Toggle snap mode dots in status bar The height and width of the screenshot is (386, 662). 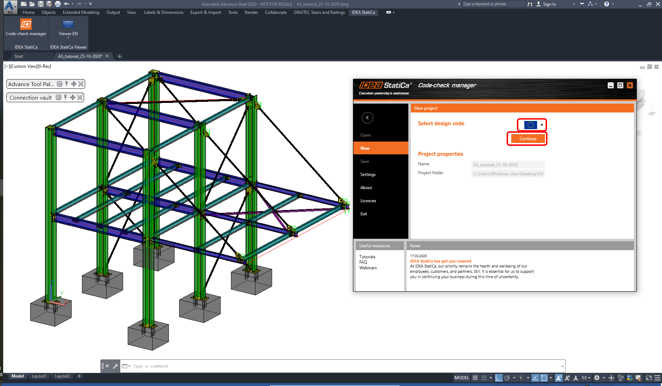coord(484,378)
